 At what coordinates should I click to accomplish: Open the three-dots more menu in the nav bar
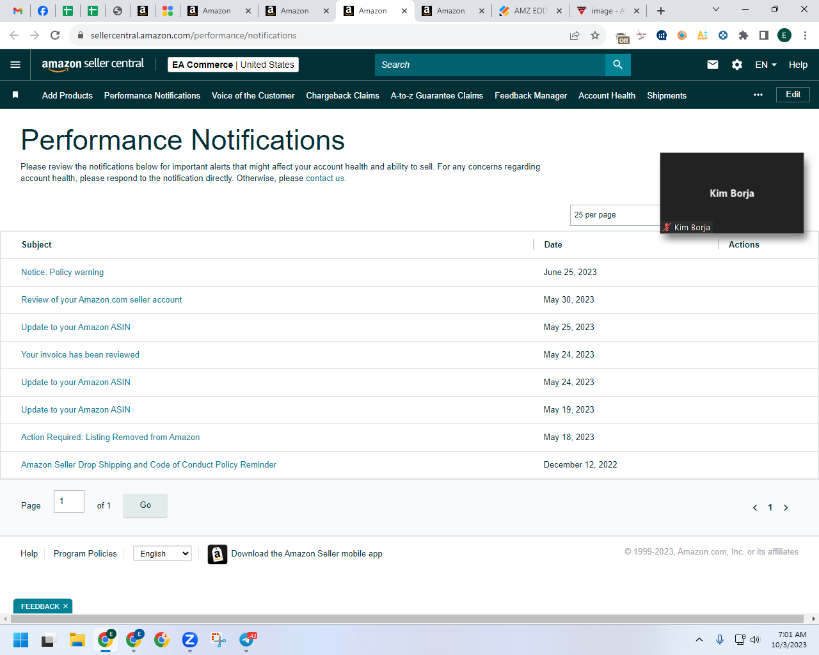[758, 95]
